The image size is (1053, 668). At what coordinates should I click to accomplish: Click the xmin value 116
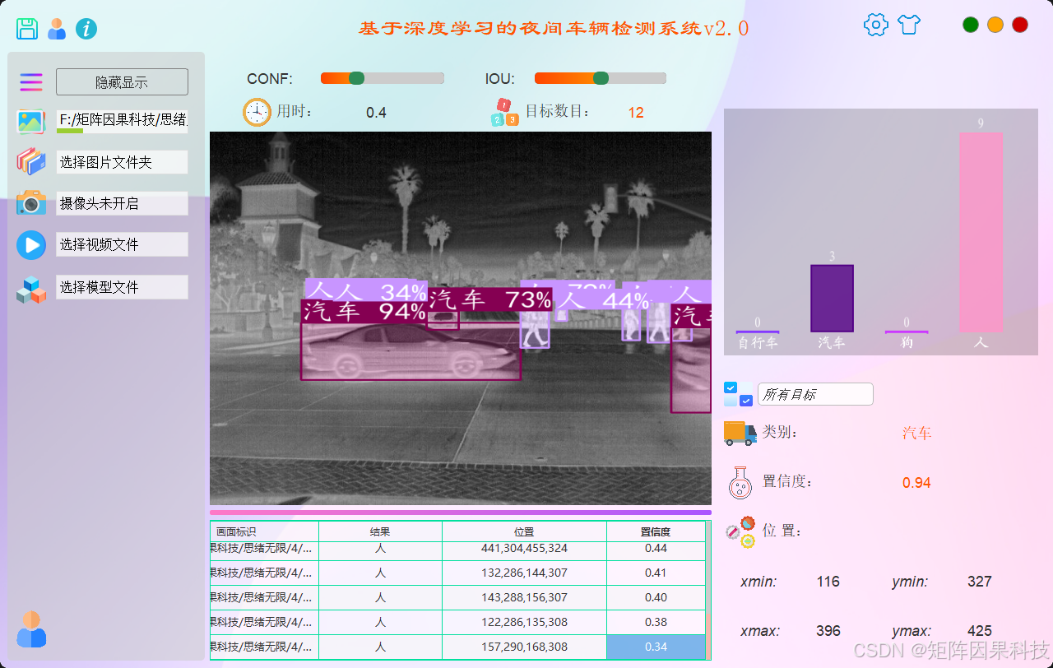[x=828, y=582]
